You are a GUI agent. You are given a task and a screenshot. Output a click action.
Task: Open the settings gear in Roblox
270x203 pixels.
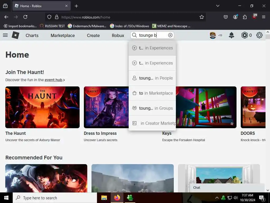[x=259, y=35]
